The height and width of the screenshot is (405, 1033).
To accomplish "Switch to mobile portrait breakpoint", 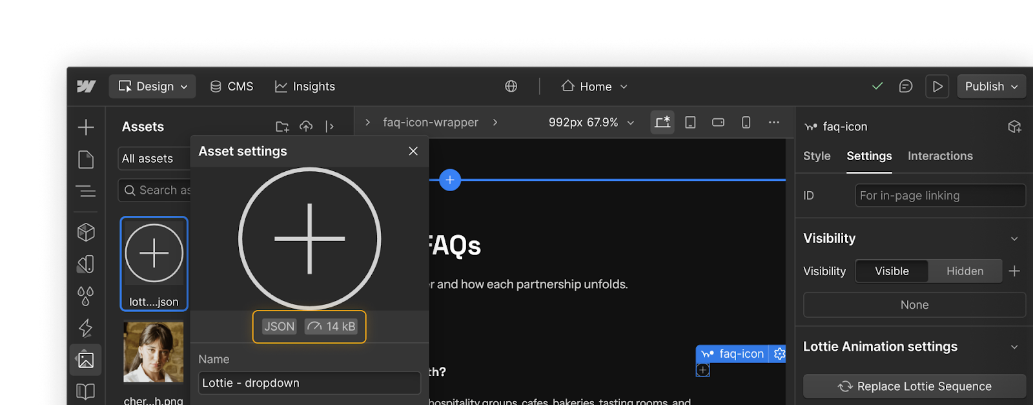I will tap(746, 122).
